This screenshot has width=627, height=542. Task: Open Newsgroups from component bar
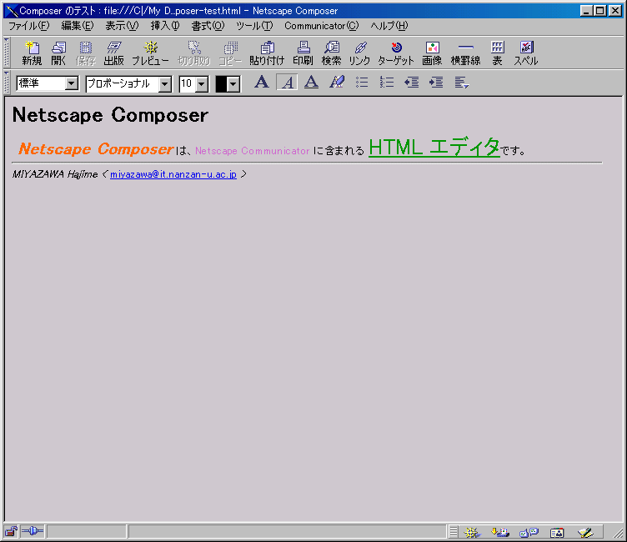tap(529, 532)
